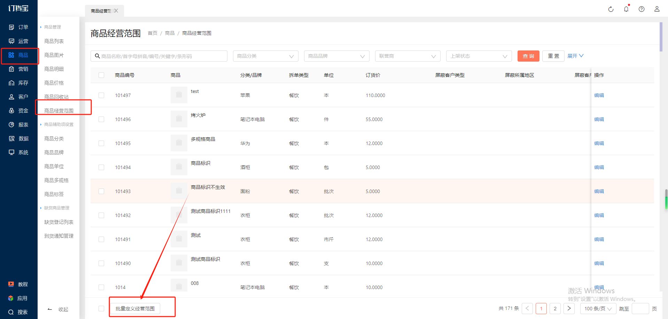Click the orange 查询 search button
This screenshot has width=668, height=319.
528,56
